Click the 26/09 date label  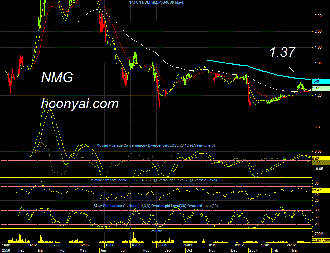point(187,245)
